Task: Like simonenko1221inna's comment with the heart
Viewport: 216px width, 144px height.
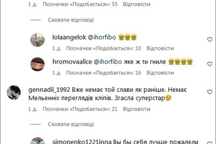Action: [x=210, y=143]
